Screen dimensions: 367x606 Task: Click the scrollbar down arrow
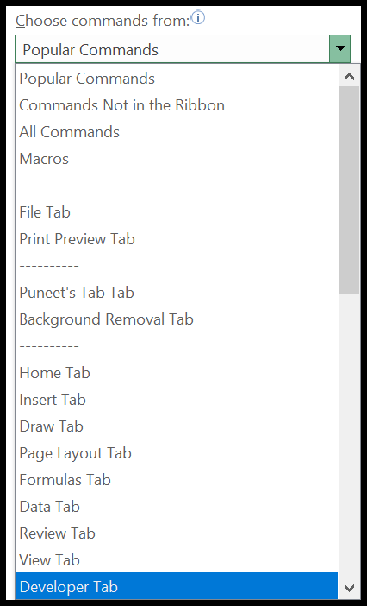(x=349, y=589)
